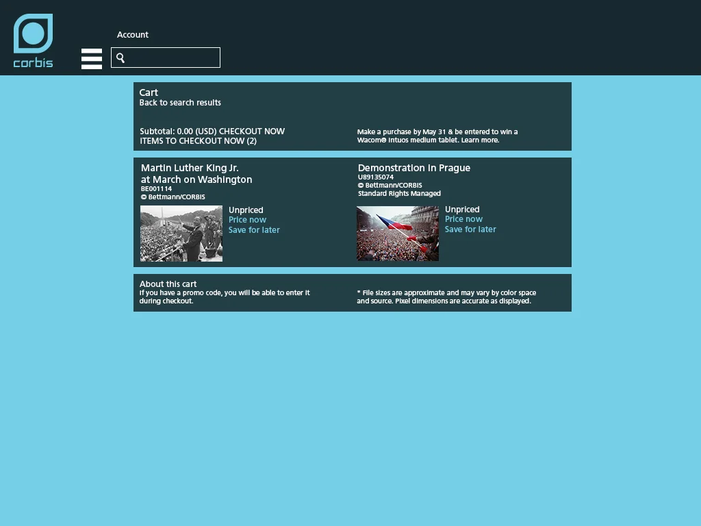Save Martin Luther King image for later
This screenshot has width=701, height=526.
pos(254,230)
